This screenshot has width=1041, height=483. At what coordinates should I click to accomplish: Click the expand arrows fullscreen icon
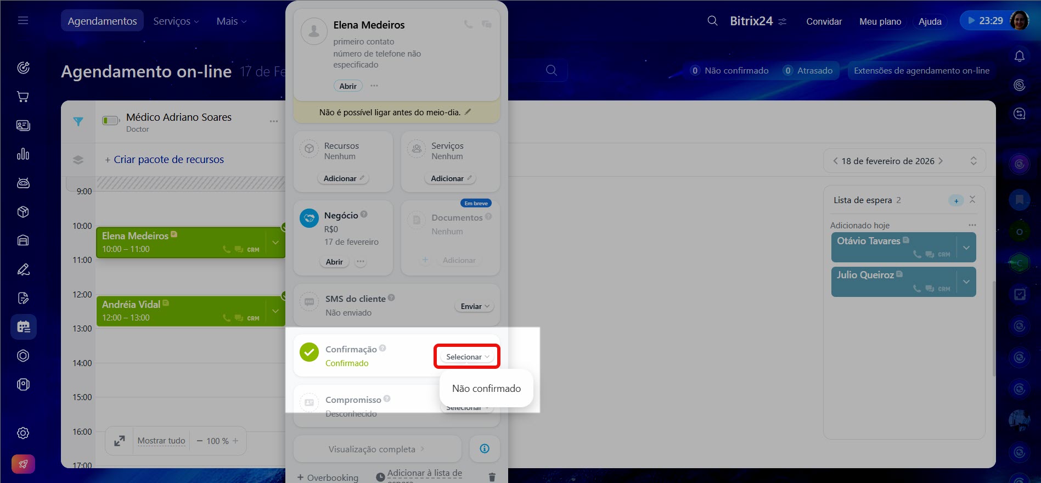pyautogui.click(x=119, y=441)
